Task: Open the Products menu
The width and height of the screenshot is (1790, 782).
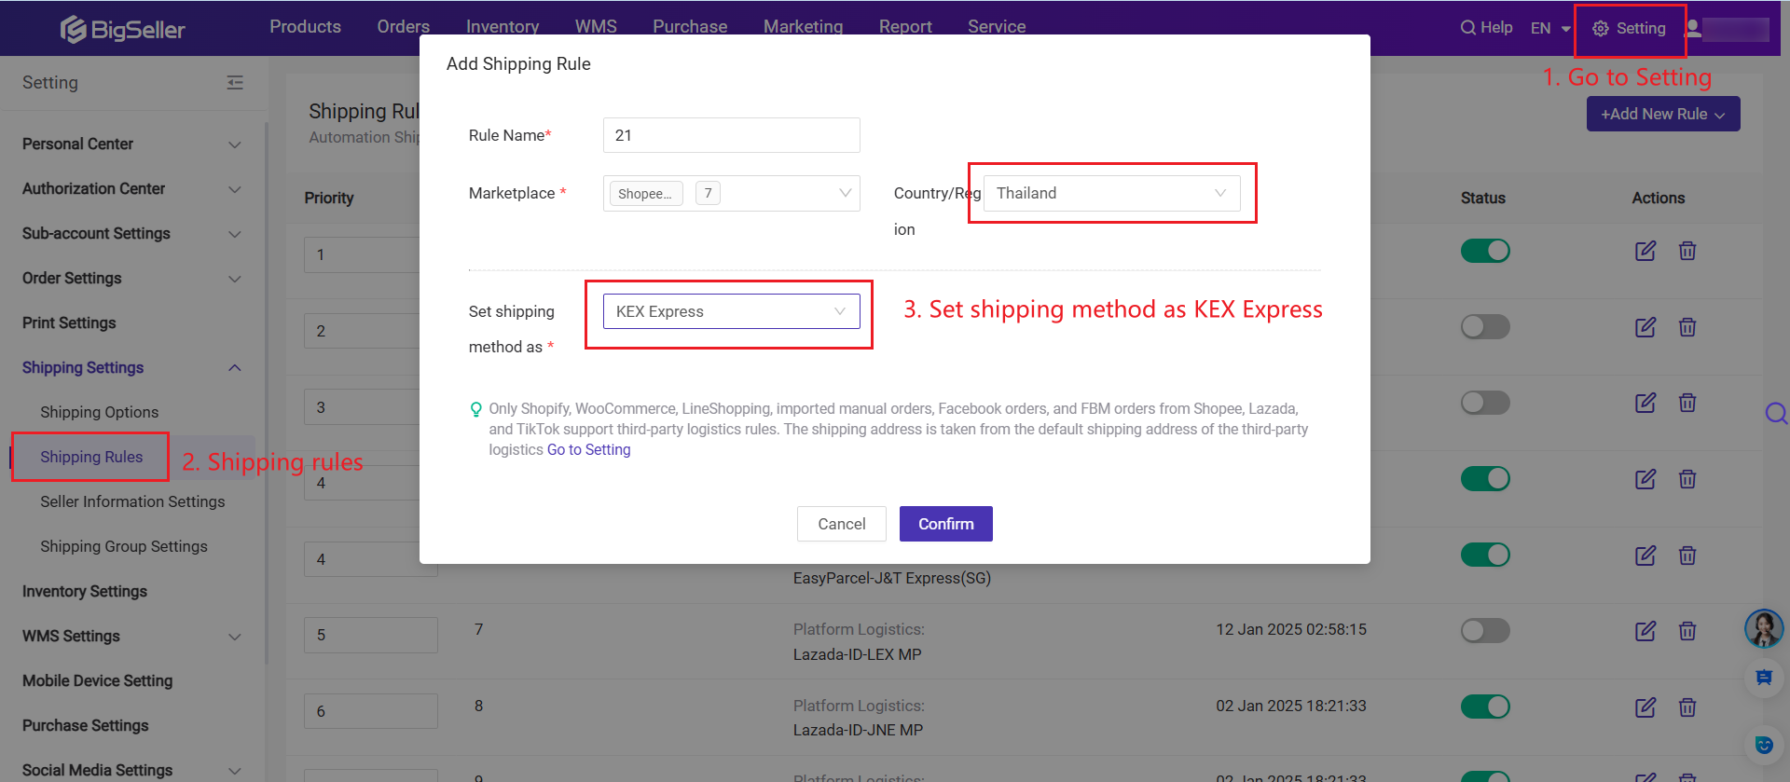Action: (305, 27)
